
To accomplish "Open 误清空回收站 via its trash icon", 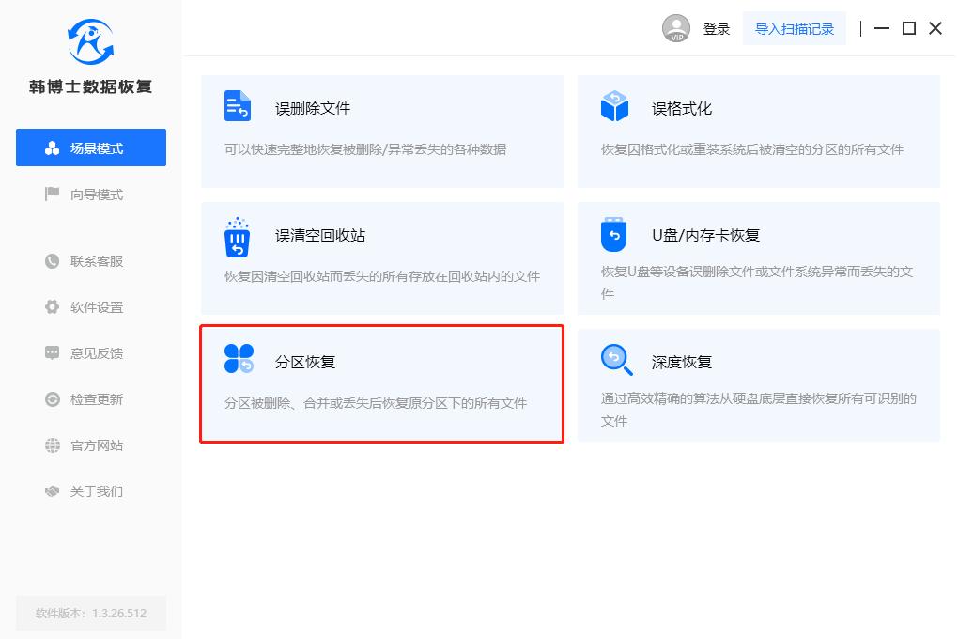I will tap(238, 239).
